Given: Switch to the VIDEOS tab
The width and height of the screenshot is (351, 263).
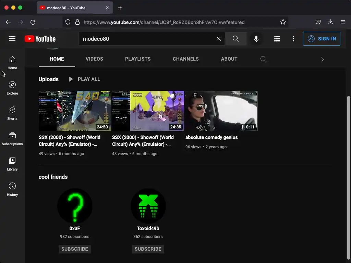Looking at the screenshot, I should (94, 59).
